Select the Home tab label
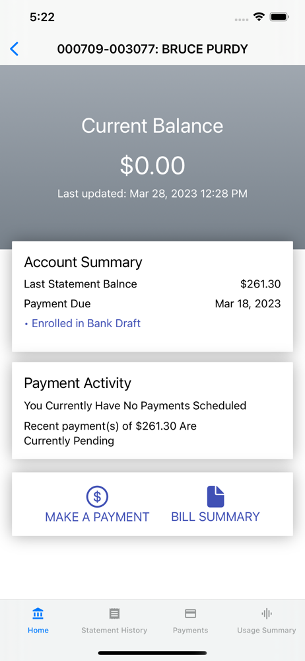Image resolution: width=305 pixels, height=661 pixels. (x=38, y=630)
